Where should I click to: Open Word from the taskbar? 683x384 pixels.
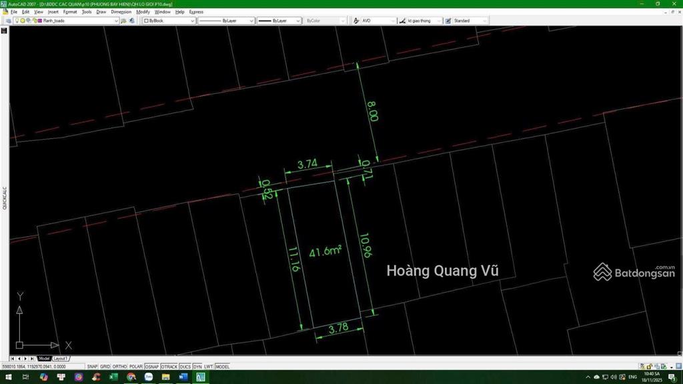click(183, 377)
